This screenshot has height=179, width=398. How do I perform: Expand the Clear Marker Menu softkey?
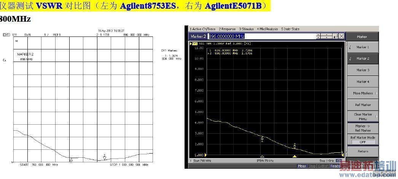point(363,117)
